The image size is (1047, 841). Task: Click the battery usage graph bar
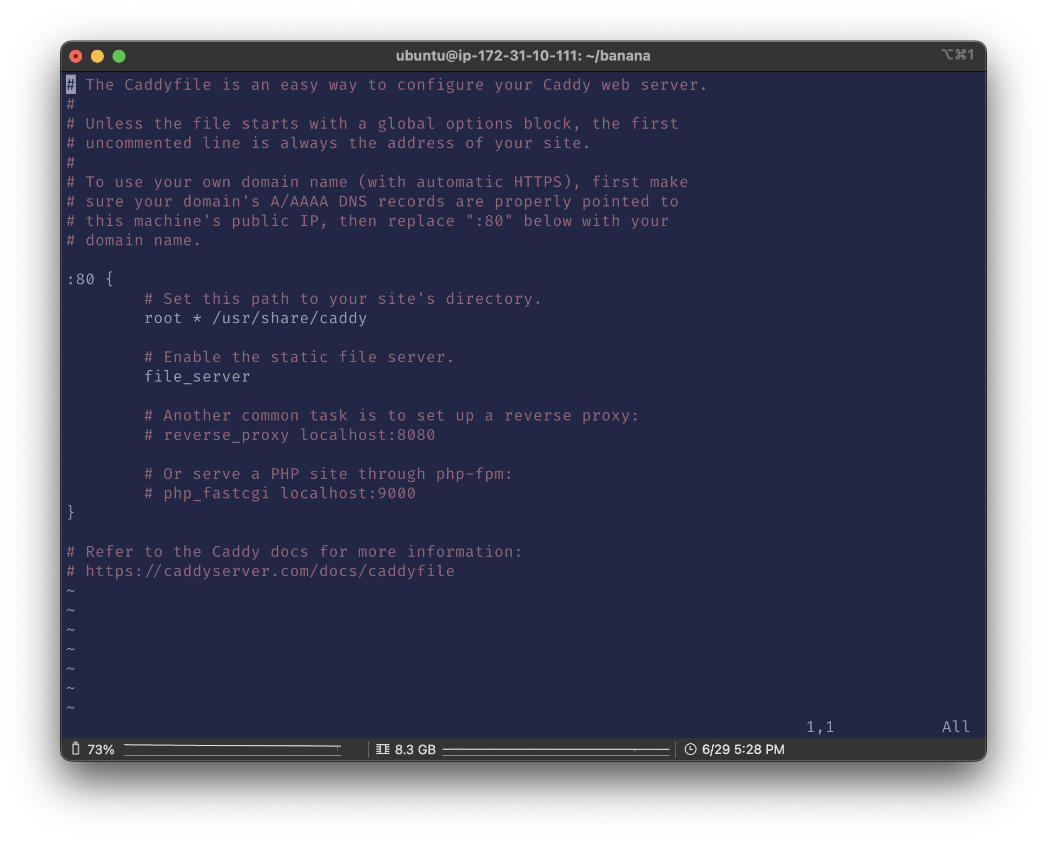tap(232, 750)
